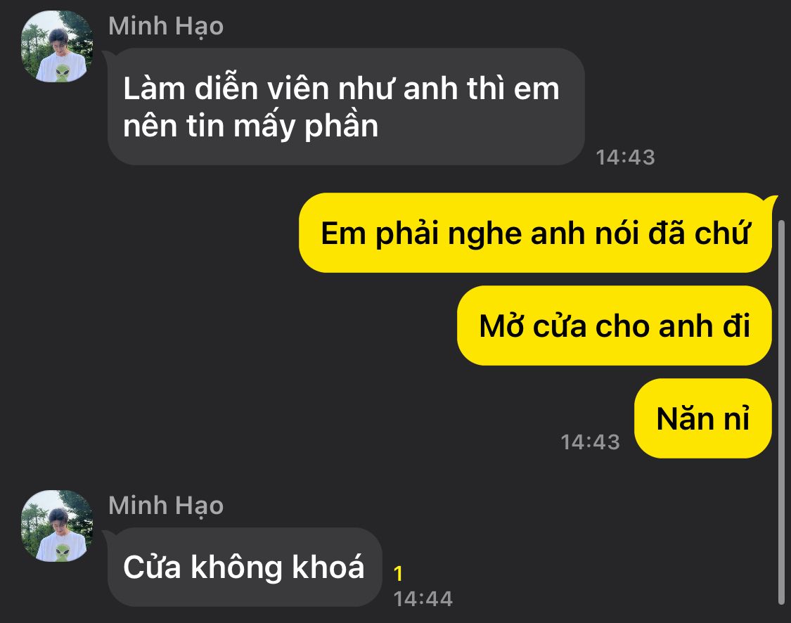Click the word "khoá" in the last message

328,567
